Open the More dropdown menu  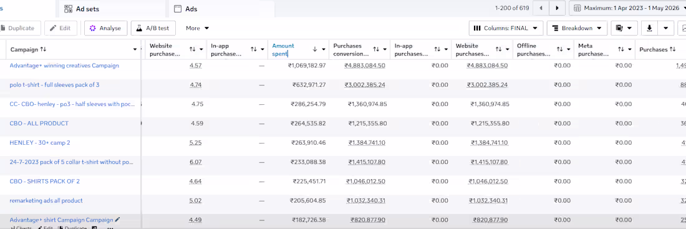coord(197,28)
